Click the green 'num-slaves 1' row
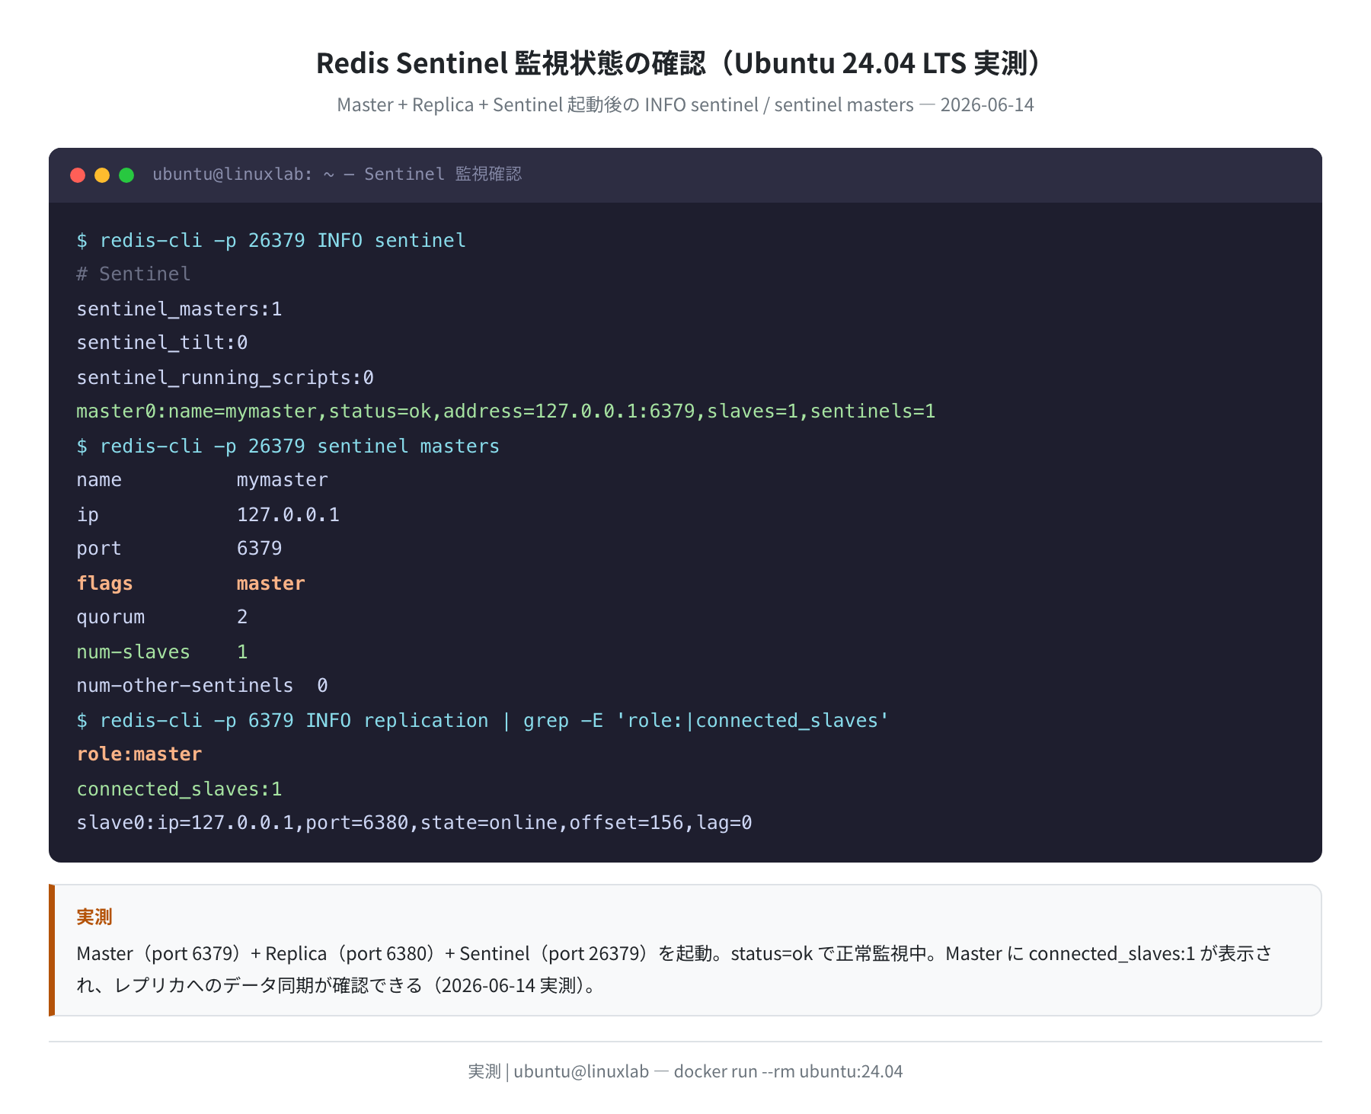The image size is (1371, 1114). click(x=162, y=652)
